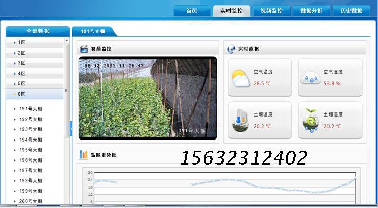Collapse the 6区 tree arrow
378x208 pixels.
[x=15, y=94]
